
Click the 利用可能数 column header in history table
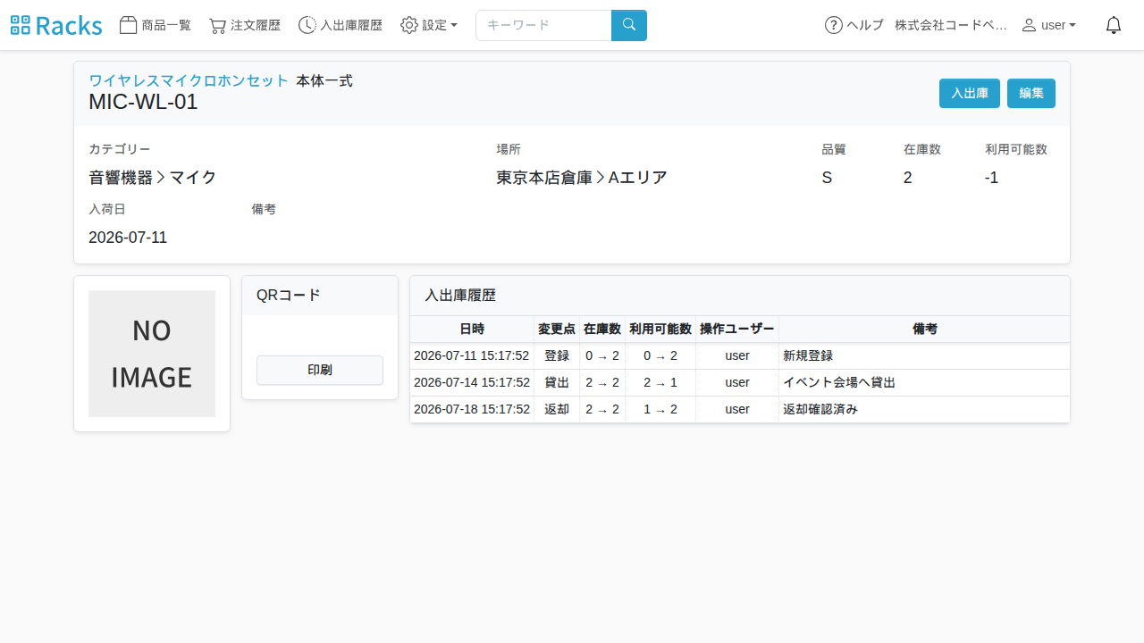coord(660,329)
